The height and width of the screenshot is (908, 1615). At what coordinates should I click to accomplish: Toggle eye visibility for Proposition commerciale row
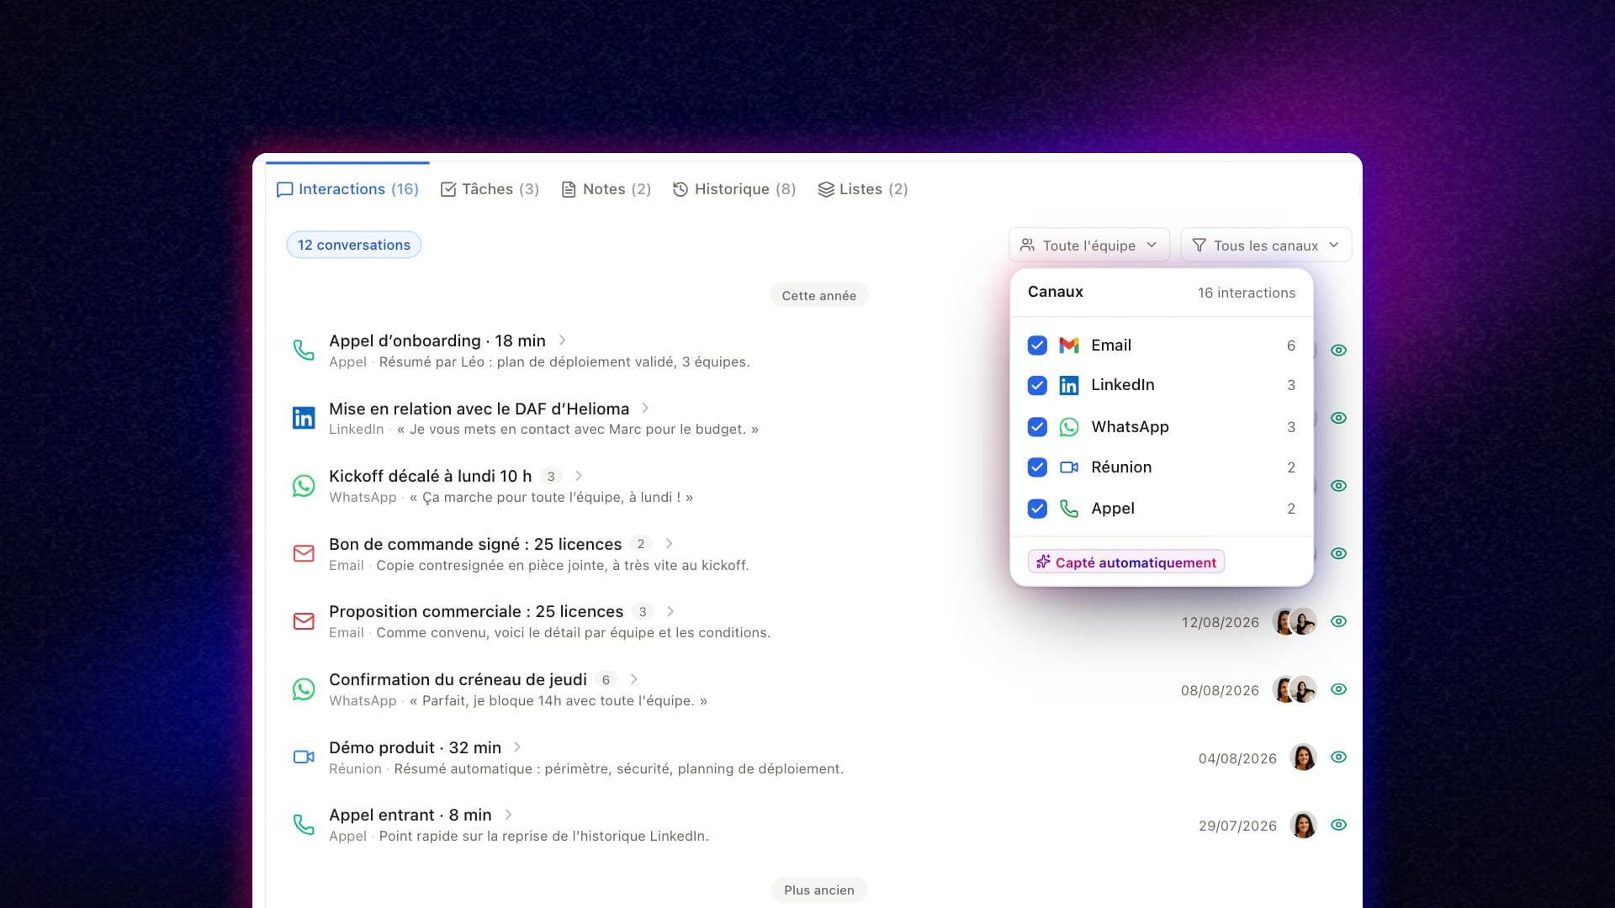1339,621
